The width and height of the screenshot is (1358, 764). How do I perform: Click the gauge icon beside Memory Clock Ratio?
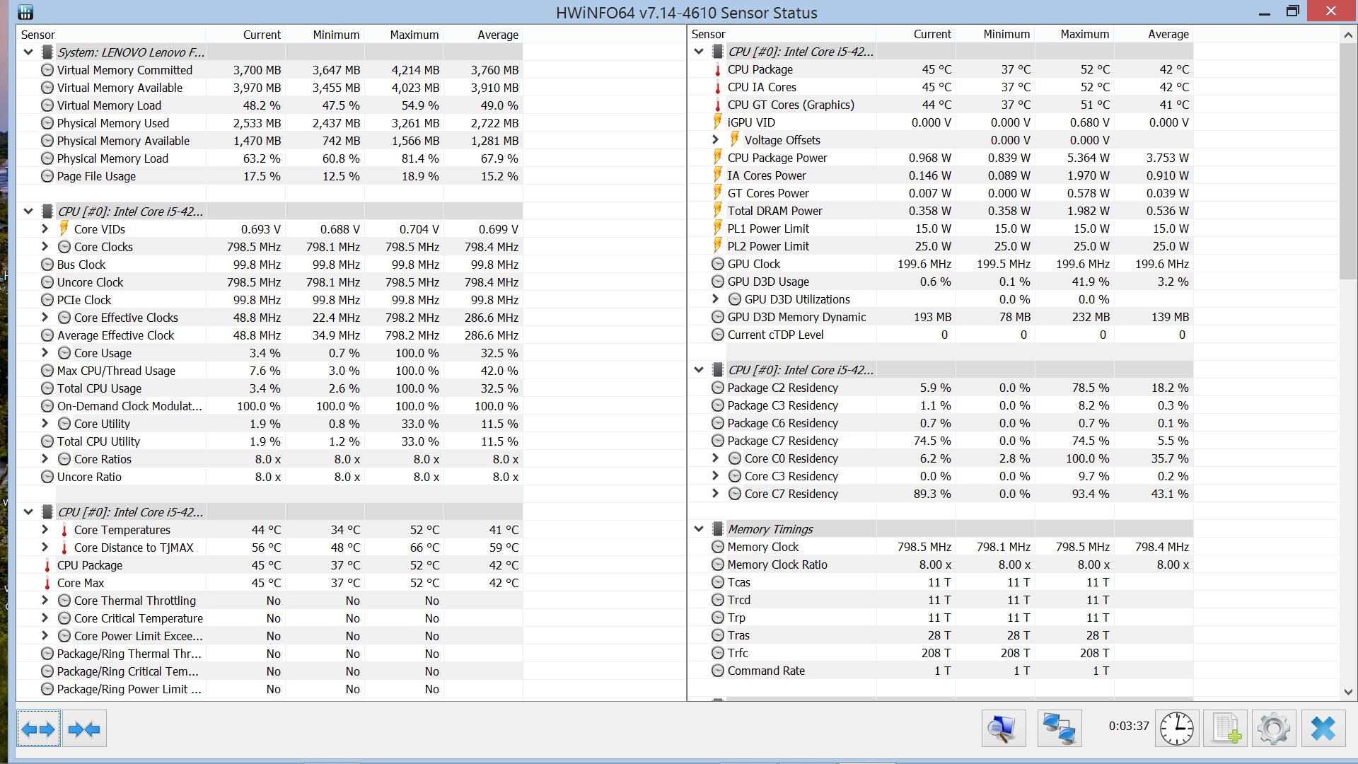click(718, 565)
